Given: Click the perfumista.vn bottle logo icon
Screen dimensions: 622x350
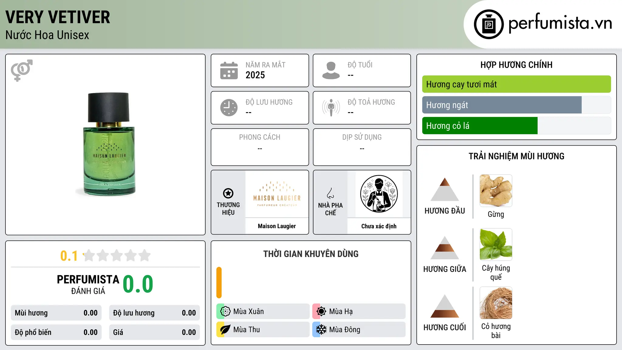Looking at the screenshot, I should [489, 24].
